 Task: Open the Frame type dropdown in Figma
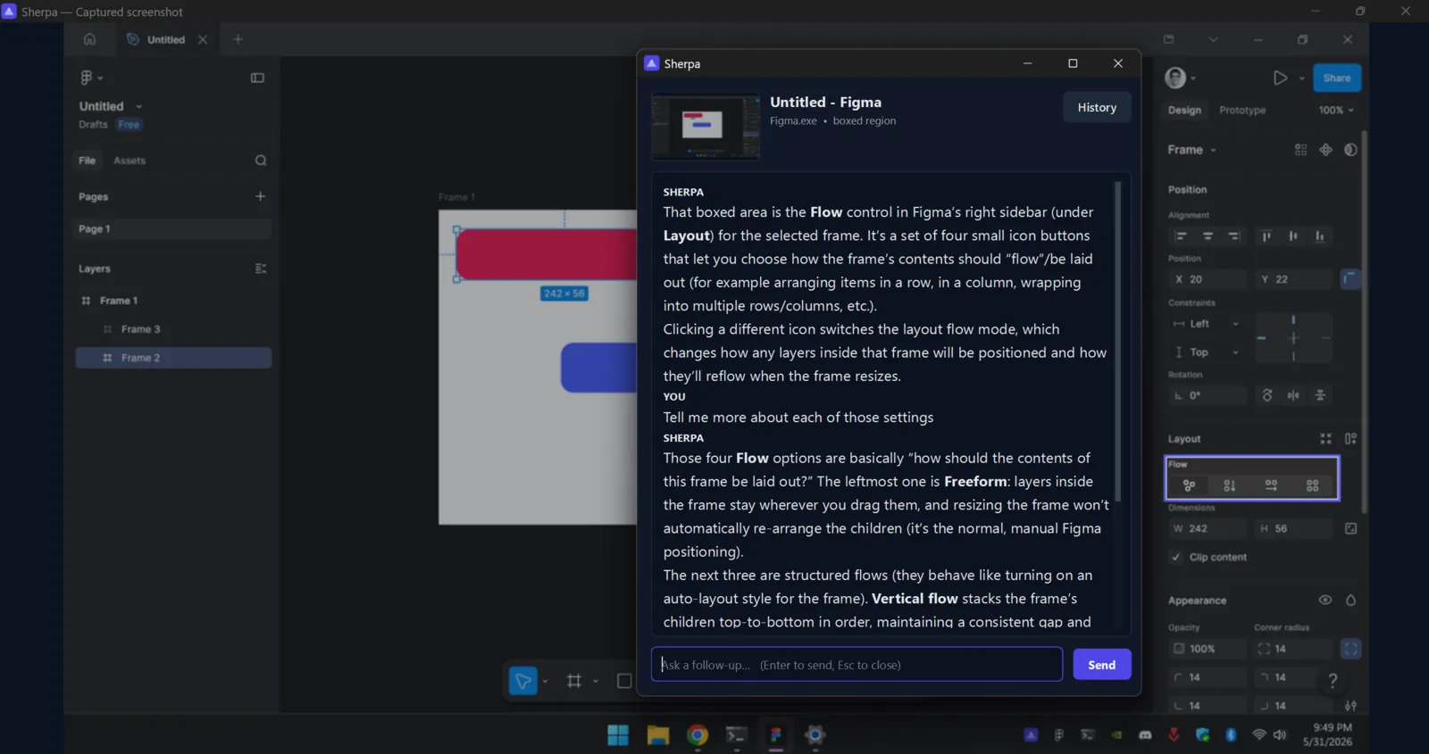tap(1192, 150)
